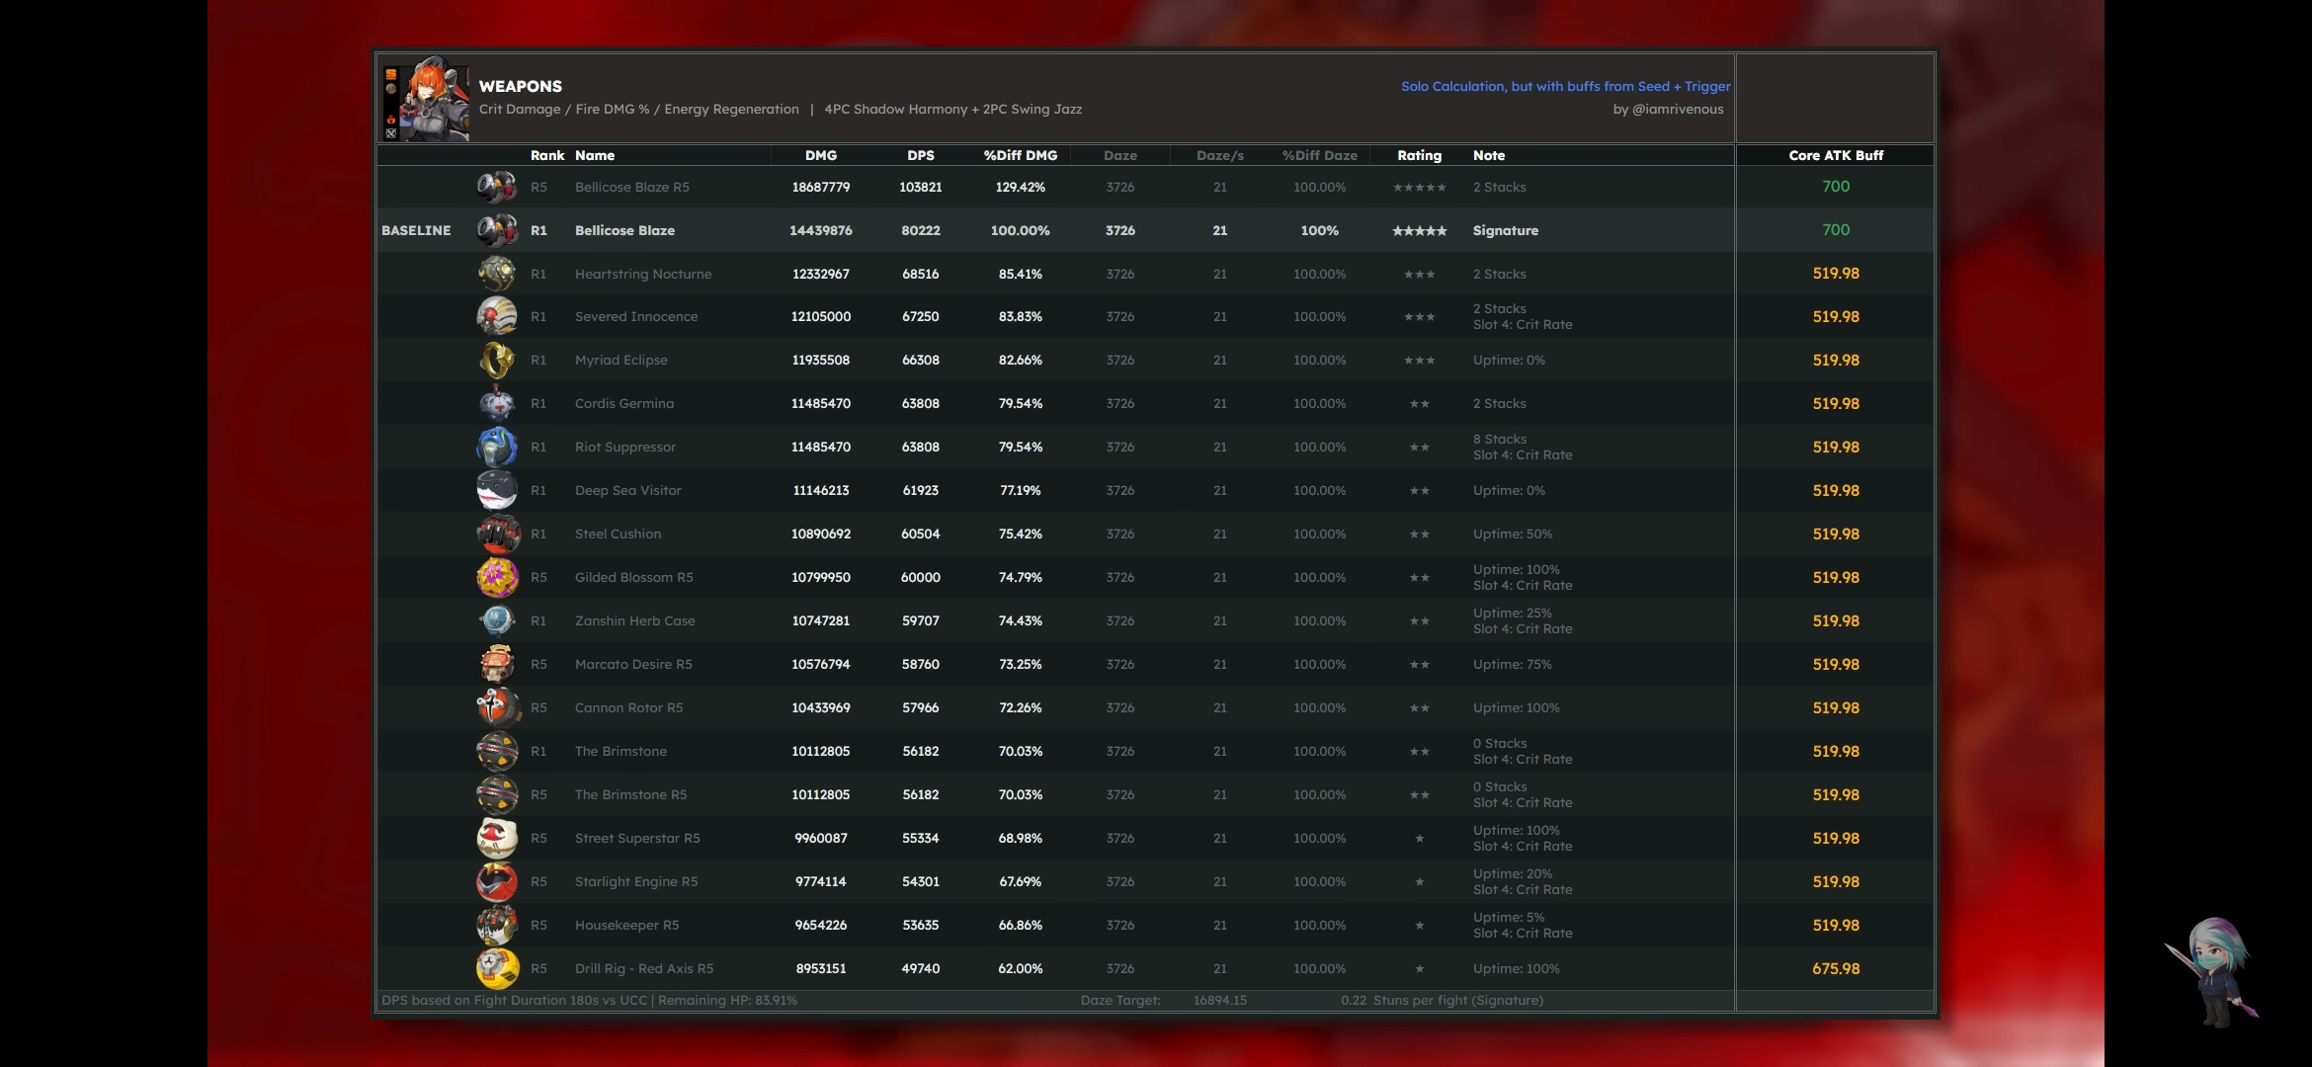Screen dimensions: 2312x1067
Task: Select the Bellicose Blaze baseline row name
Action: coord(624,230)
